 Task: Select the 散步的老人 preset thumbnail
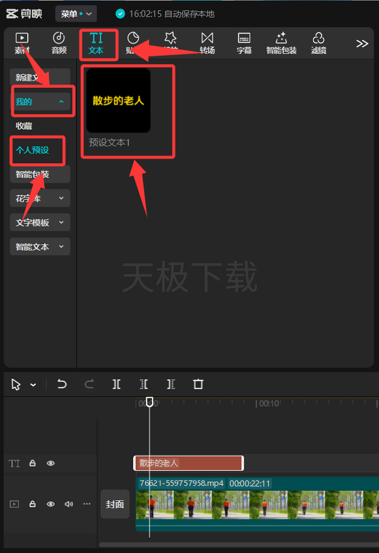[119, 101]
